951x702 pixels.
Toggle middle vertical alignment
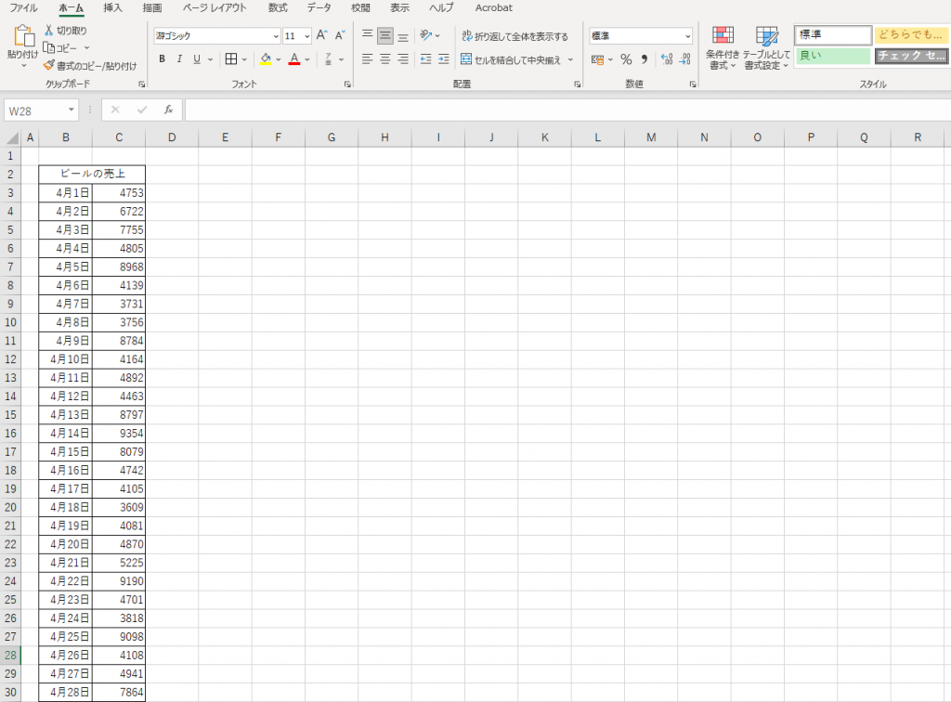385,36
